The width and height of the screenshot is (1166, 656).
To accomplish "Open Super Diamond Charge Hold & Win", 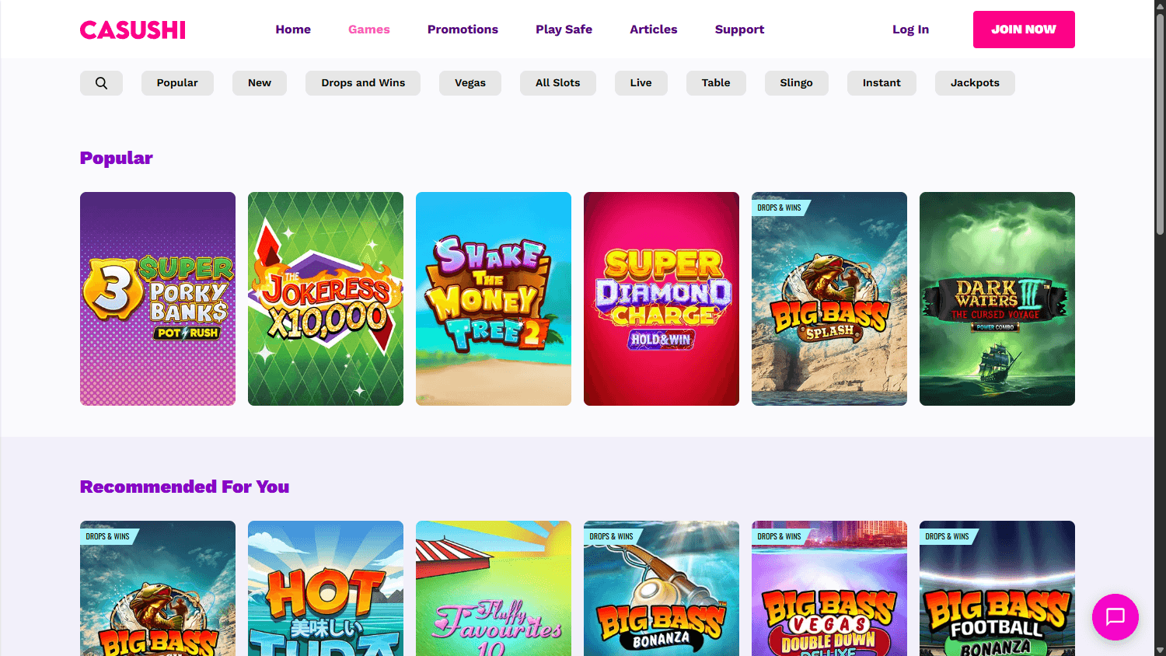I will (x=662, y=298).
